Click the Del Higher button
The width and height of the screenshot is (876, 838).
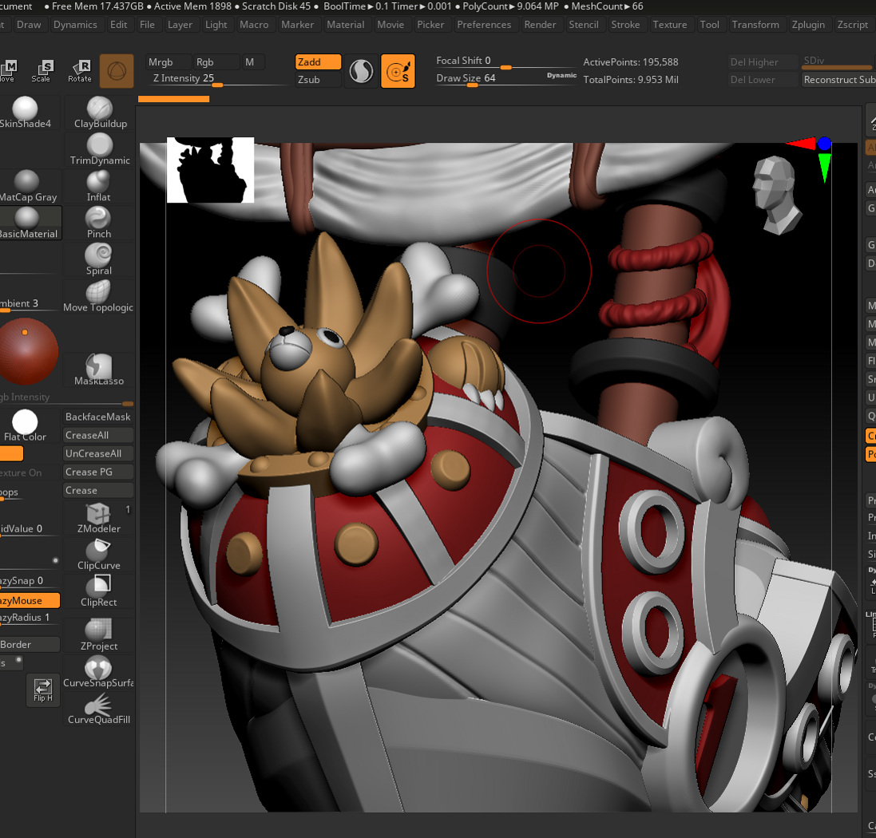pyautogui.click(x=762, y=62)
